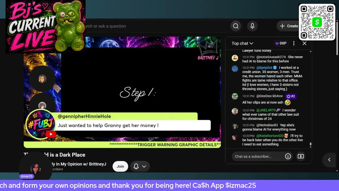Click the YouTube search magnifier button

point(236,26)
